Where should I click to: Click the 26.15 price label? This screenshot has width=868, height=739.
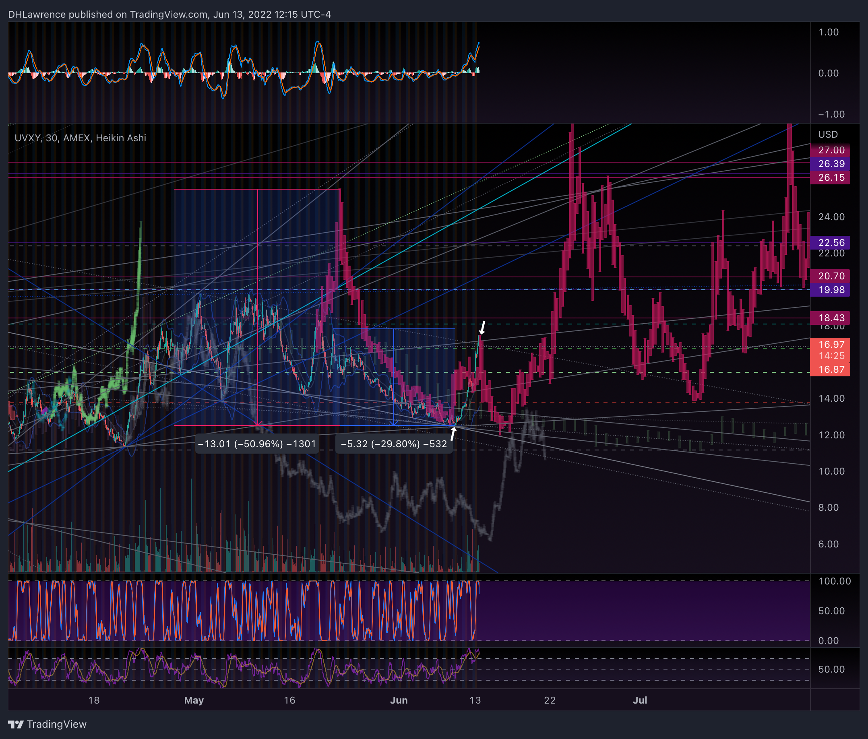pyautogui.click(x=830, y=178)
